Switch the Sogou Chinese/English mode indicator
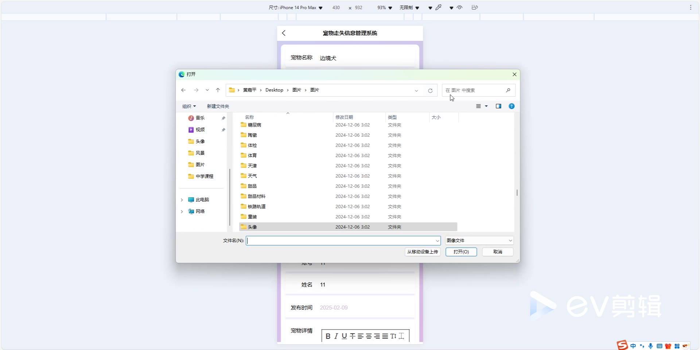This screenshot has height=350, width=700. [x=633, y=346]
